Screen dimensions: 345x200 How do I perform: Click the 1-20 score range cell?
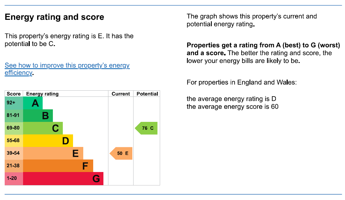14,178
